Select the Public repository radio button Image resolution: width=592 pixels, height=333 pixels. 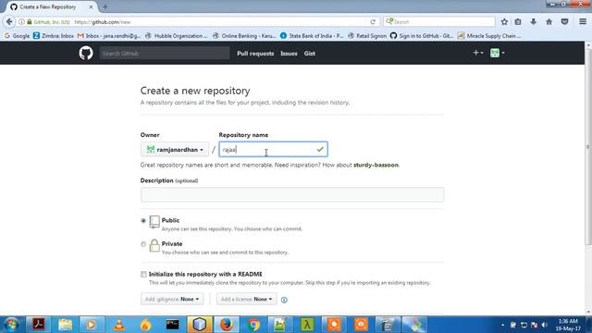coord(143,220)
